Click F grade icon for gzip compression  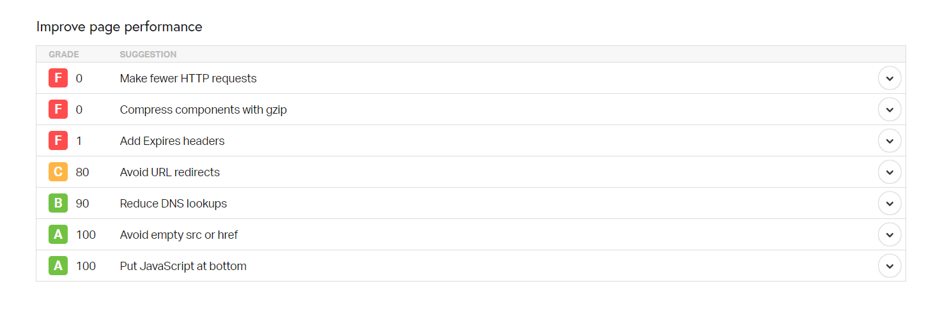(x=58, y=110)
